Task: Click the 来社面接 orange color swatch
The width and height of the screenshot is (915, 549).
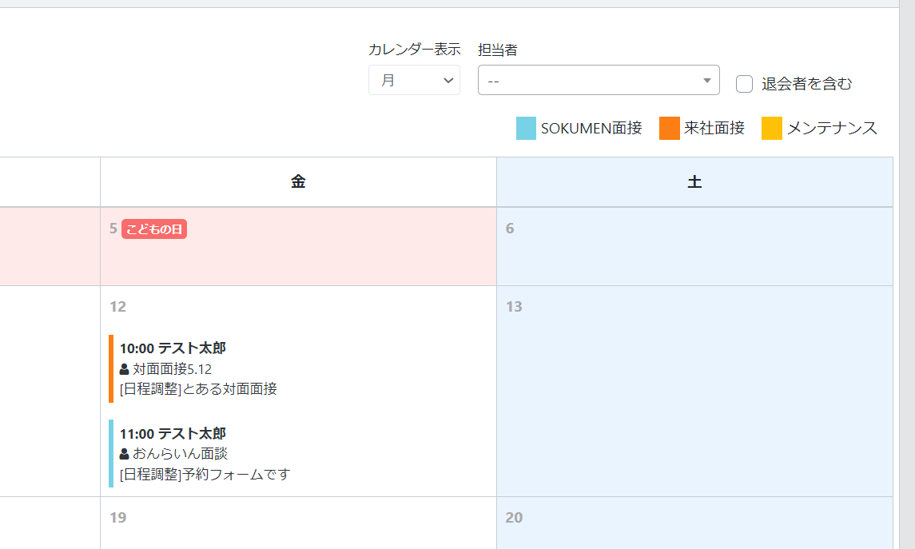Action: click(x=669, y=128)
